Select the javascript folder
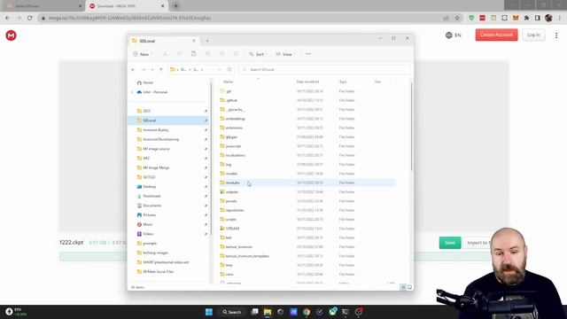 (233, 146)
